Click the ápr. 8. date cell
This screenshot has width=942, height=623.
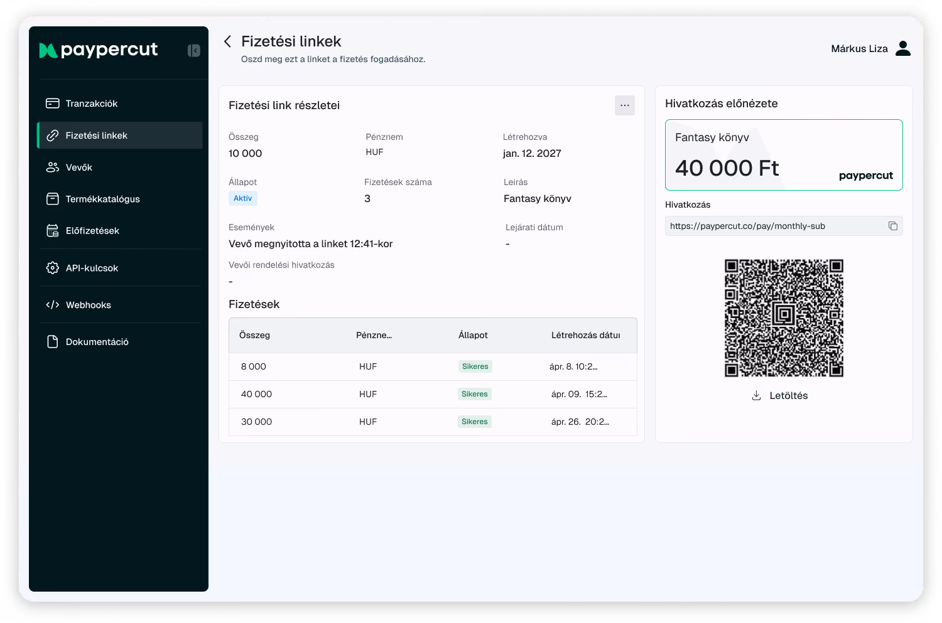tap(573, 366)
